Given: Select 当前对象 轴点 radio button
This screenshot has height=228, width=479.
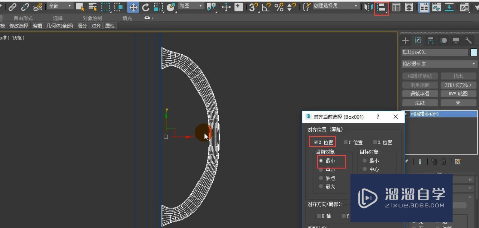Looking at the screenshot, I should pyautogui.click(x=321, y=178).
